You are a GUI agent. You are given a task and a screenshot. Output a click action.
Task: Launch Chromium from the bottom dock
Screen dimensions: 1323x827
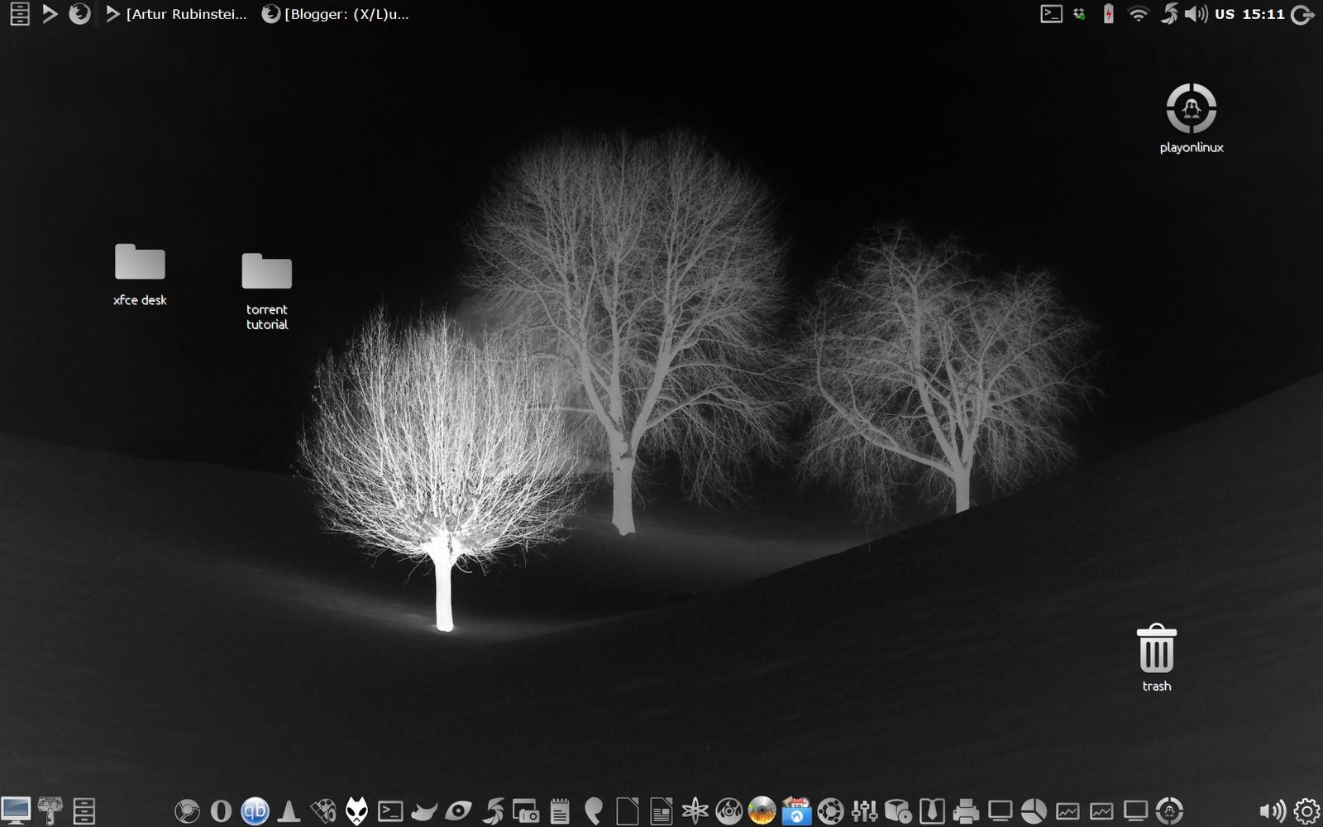(187, 811)
